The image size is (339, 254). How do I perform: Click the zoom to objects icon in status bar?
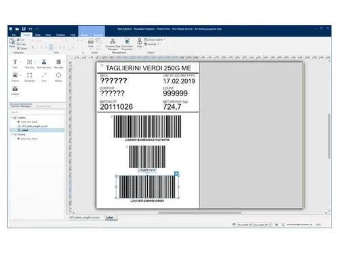click(283, 225)
